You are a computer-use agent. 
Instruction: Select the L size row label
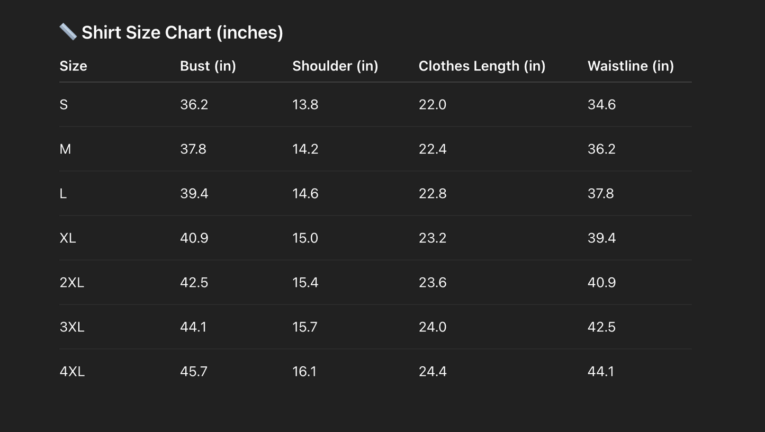[63, 194]
